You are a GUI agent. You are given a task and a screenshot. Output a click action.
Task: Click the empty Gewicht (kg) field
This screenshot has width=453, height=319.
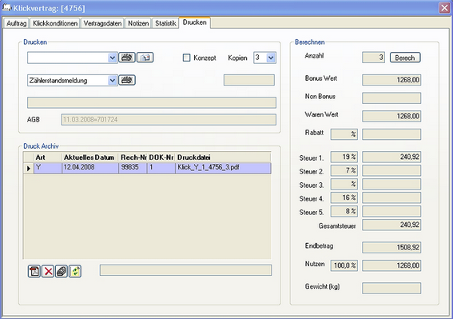click(x=391, y=288)
